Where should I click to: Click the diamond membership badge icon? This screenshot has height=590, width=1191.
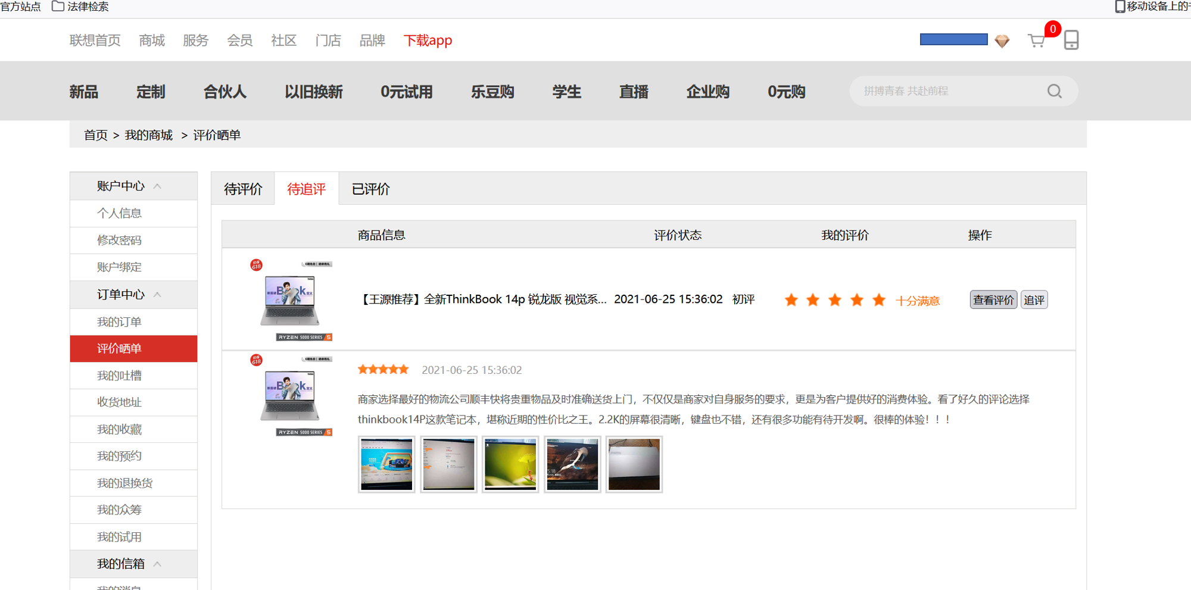(1002, 41)
